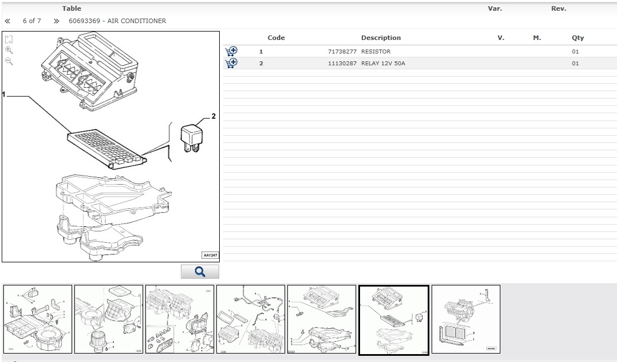
Task: Click callout number 2 on relay
Action: 214,116
